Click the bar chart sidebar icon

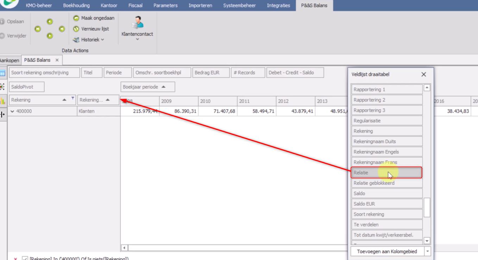coord(2,101)
